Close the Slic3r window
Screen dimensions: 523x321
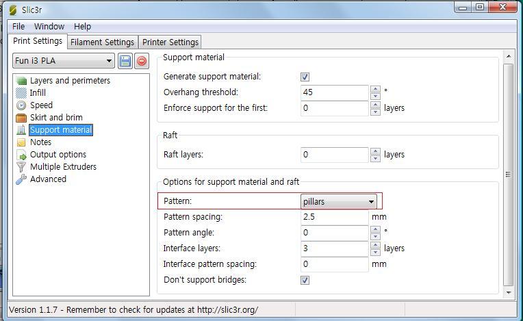[502, 8]
